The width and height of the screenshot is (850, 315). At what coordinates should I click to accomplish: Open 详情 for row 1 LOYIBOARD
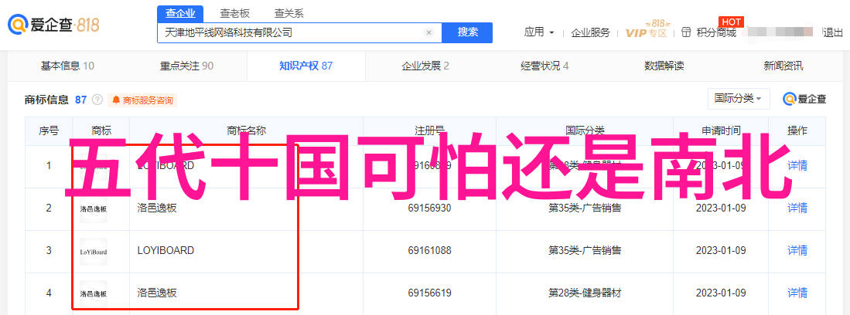pyautogui.click(x=797, y=166)
